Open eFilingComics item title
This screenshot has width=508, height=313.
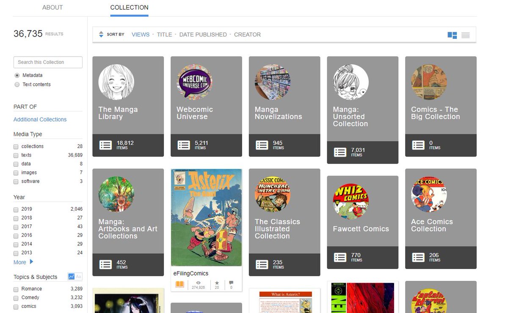(191, 274)
